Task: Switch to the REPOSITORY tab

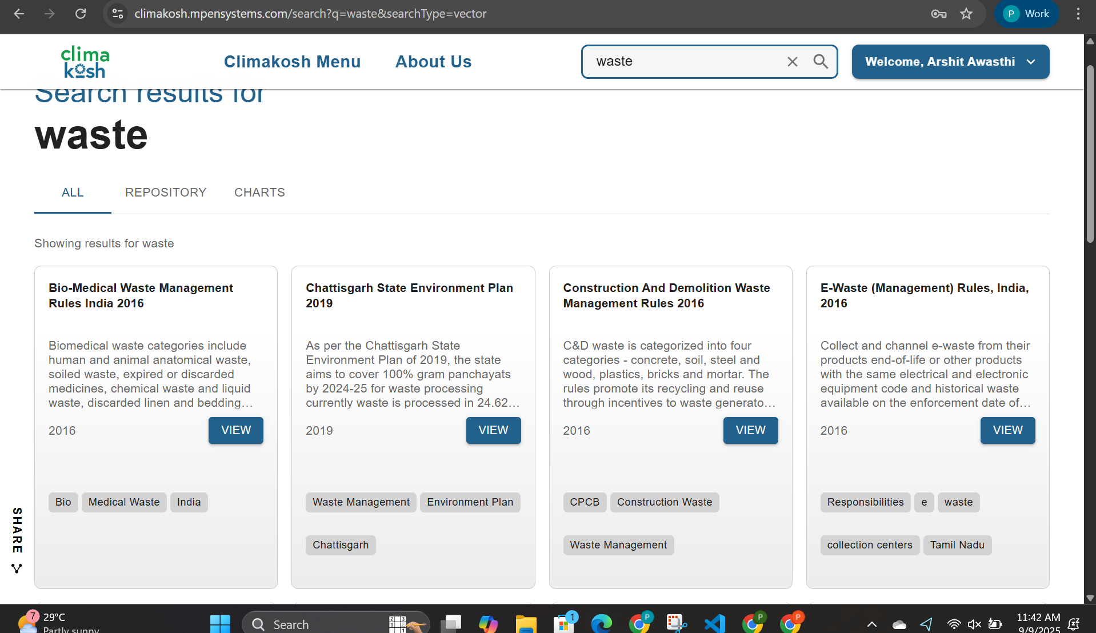Action: [166, 193]
